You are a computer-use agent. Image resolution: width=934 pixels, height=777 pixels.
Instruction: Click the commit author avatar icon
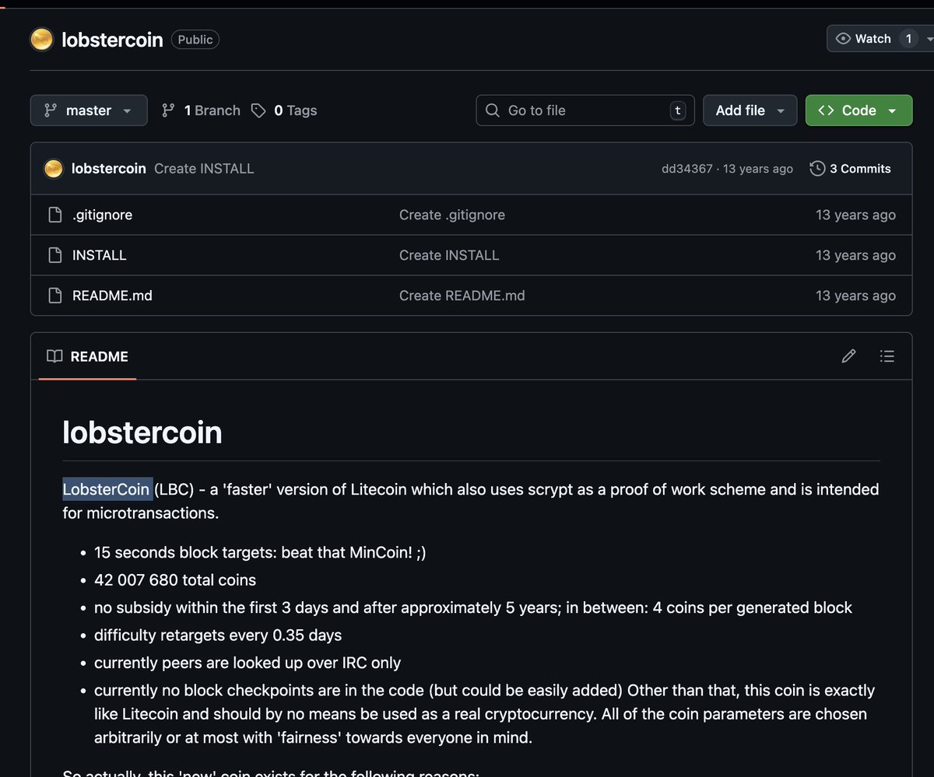(x=53, y=168)
